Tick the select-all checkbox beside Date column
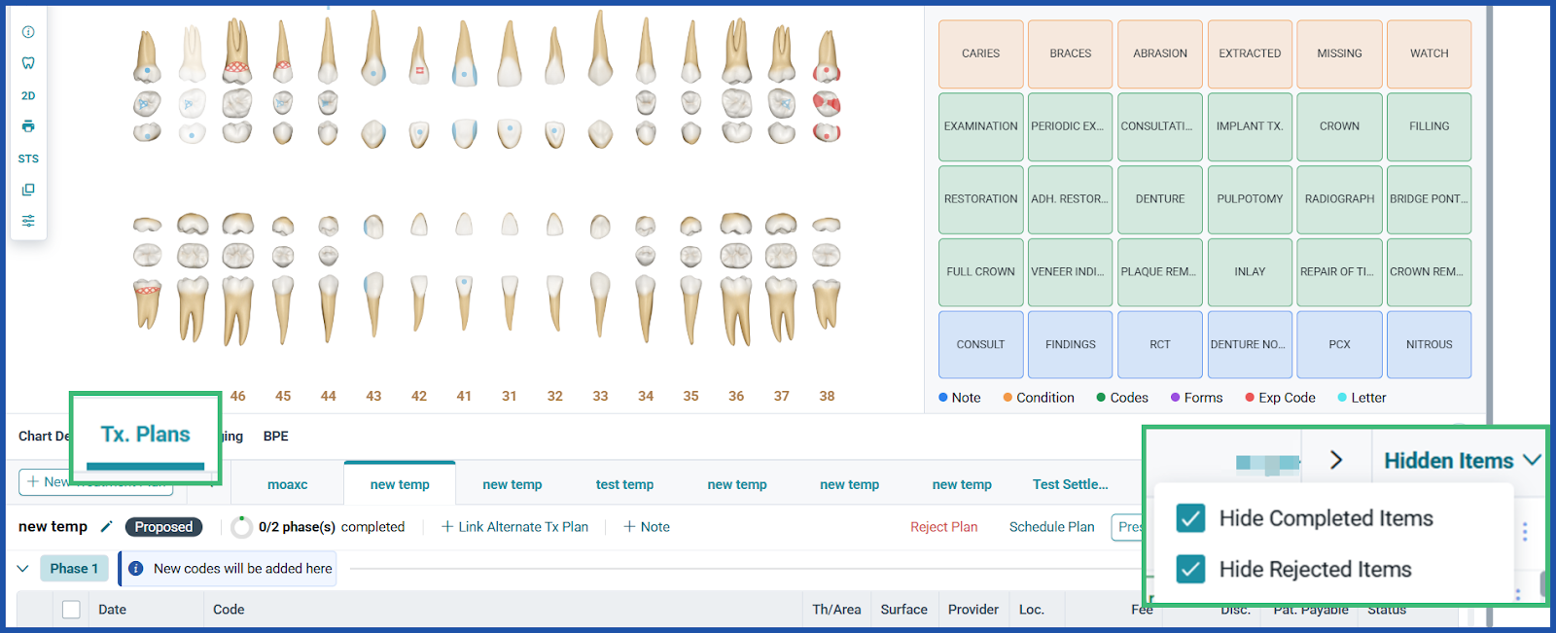 point(71,610)
